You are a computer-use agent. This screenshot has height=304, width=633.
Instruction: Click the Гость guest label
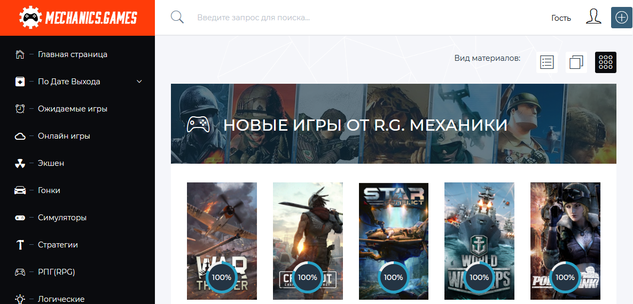(561, 18)
